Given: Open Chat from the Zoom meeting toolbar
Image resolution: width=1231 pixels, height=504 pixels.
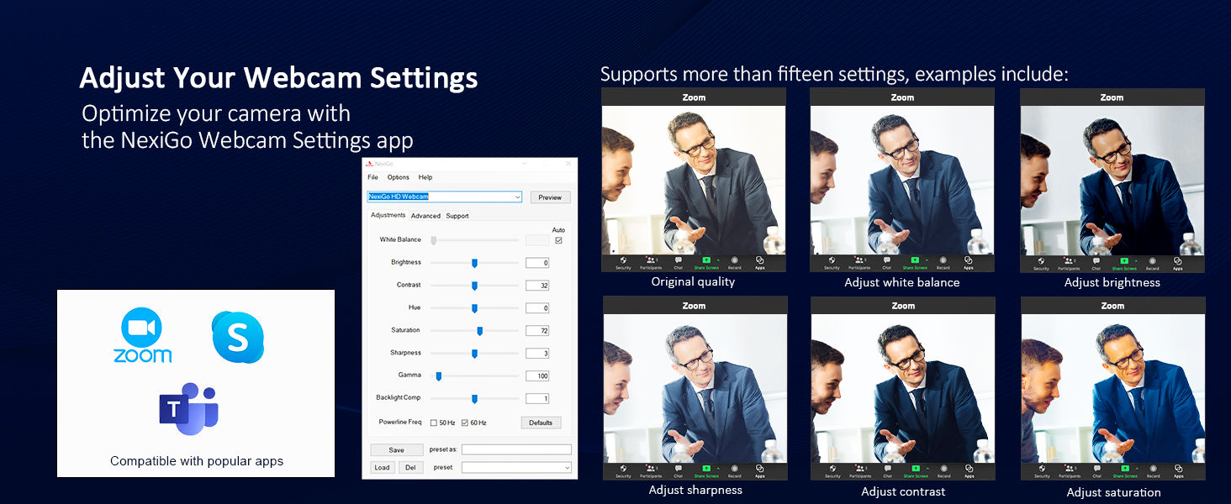Looking at the screenshot, I should tap(679, 260).
